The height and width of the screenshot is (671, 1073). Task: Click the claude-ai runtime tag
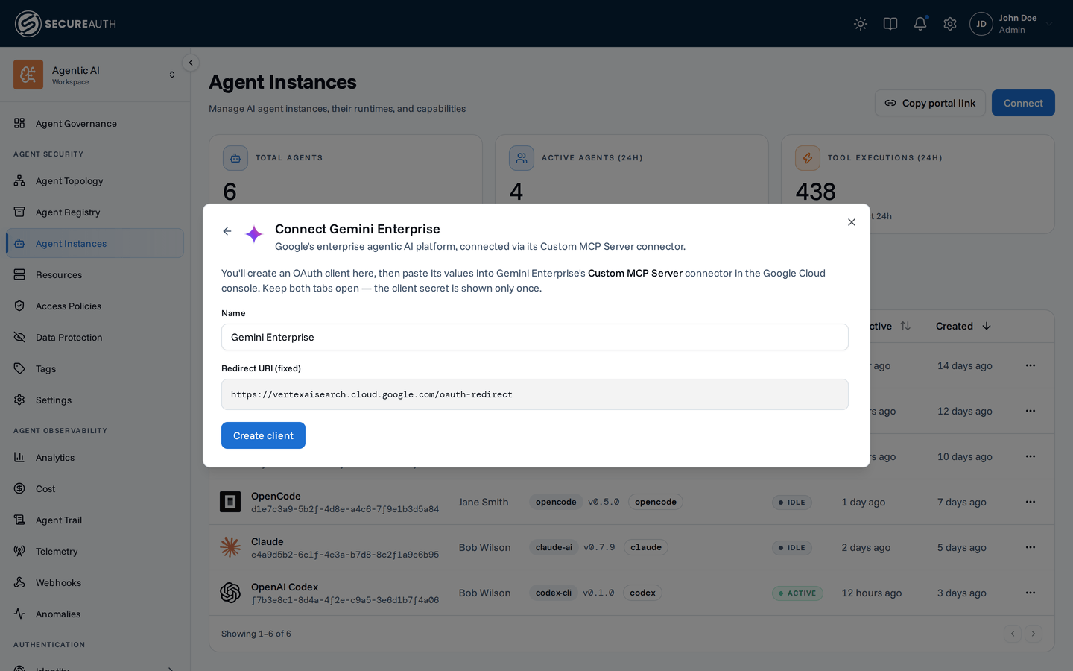(x=554, y=547)
